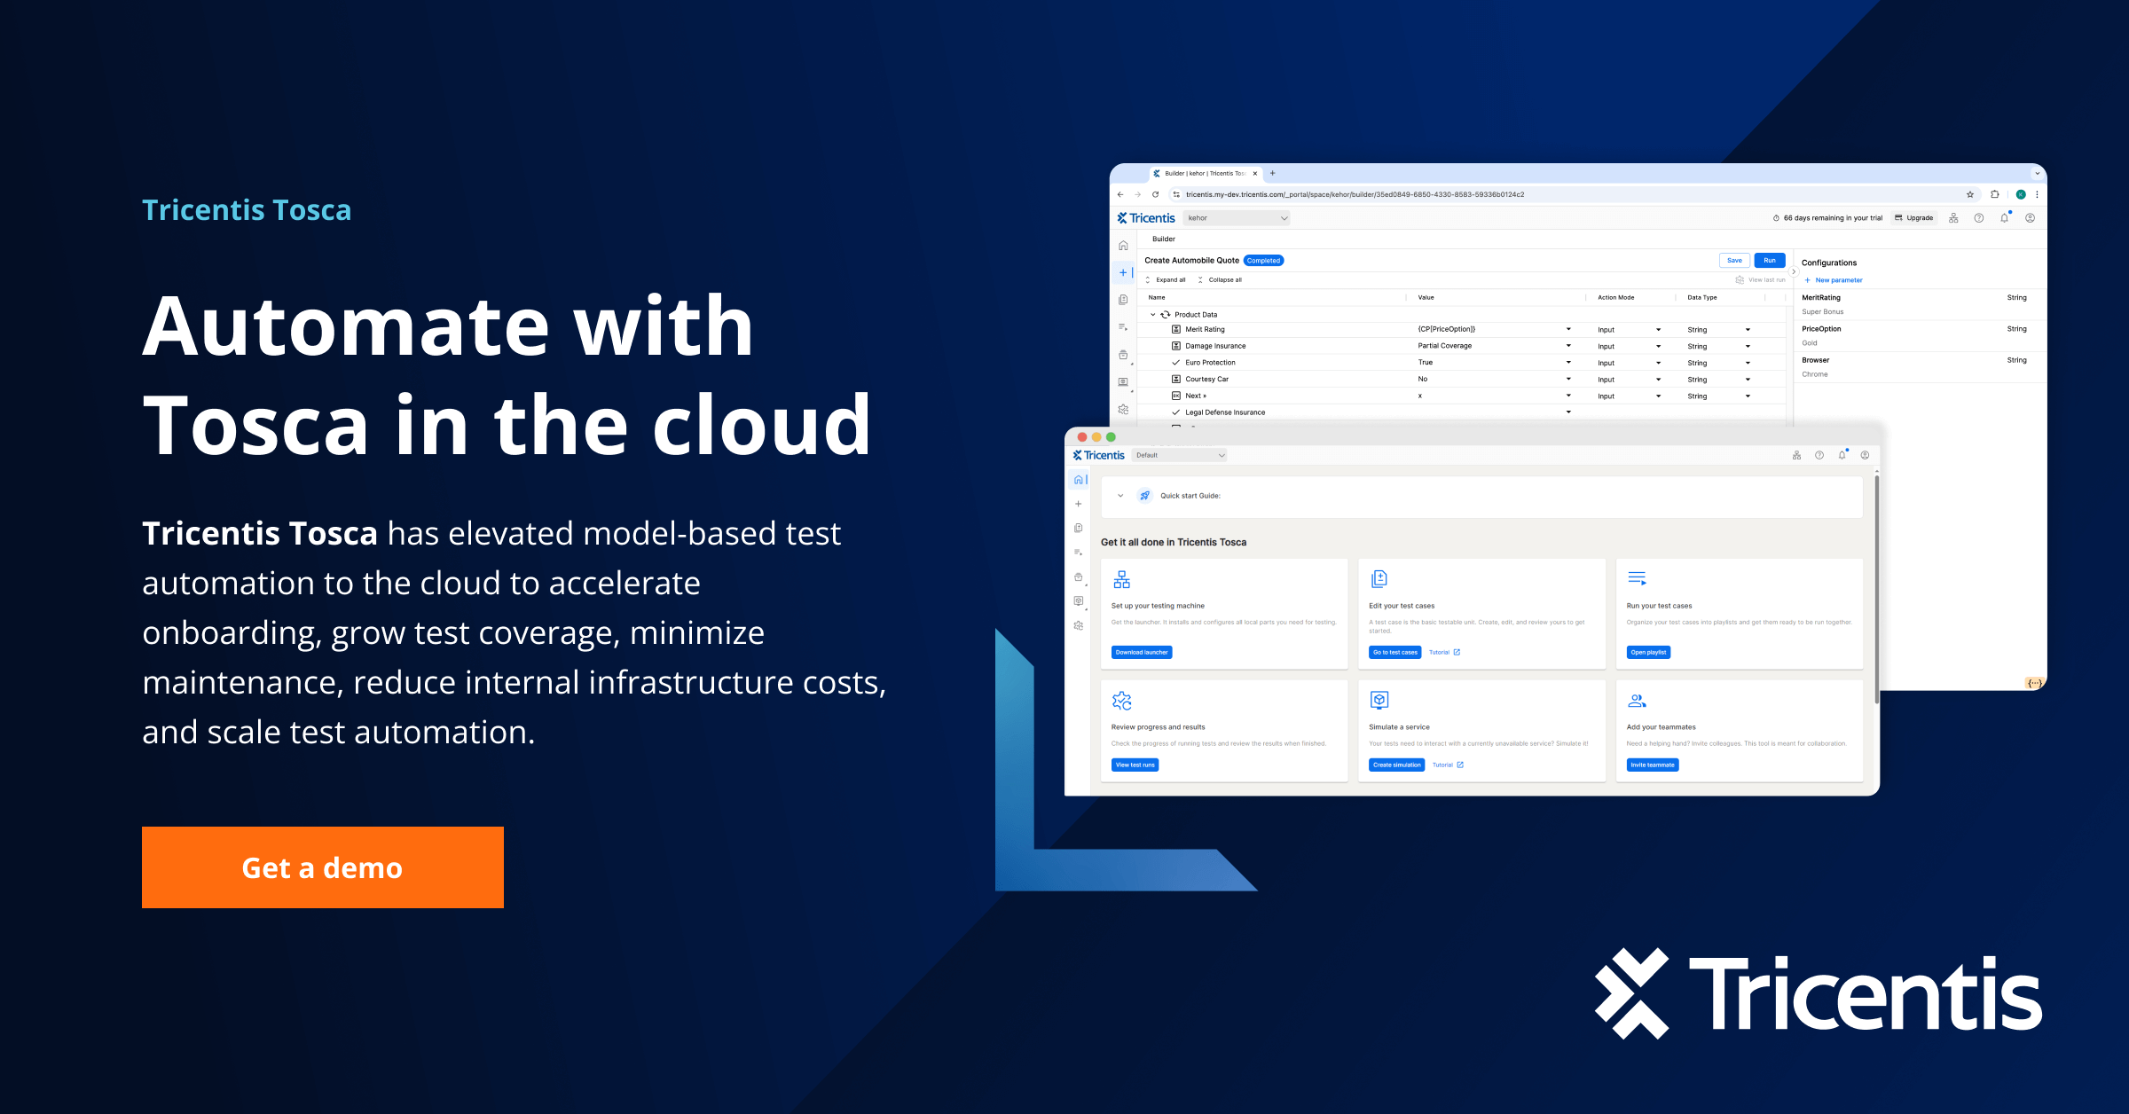2129x1114 pixels.
Task: Open the Merit Rating value dropdown
Action: click(x=1568, y=329)
